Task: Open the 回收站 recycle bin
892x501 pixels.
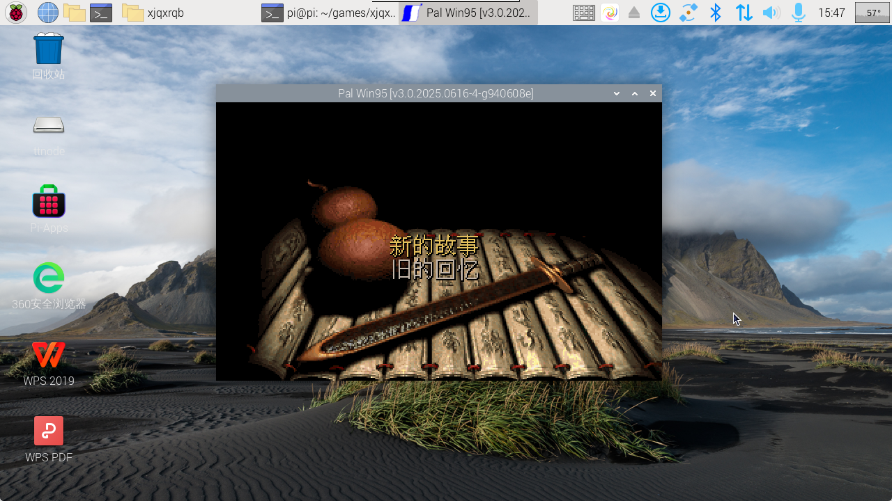Action: (x=48, y=51)
